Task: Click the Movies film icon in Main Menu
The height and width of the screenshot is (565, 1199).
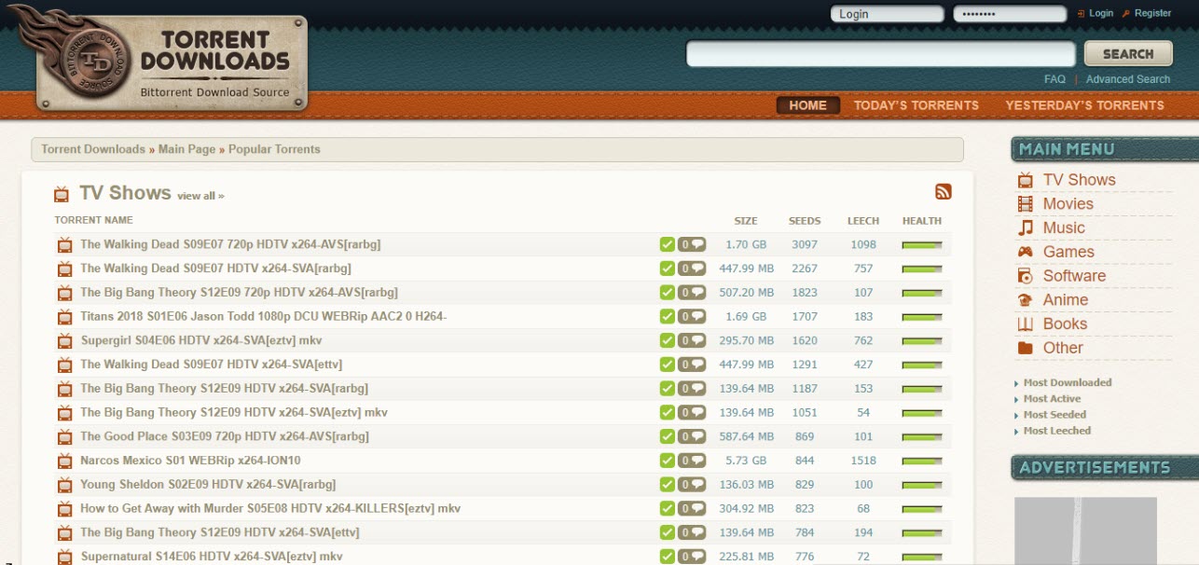Action: point(1026,204)
